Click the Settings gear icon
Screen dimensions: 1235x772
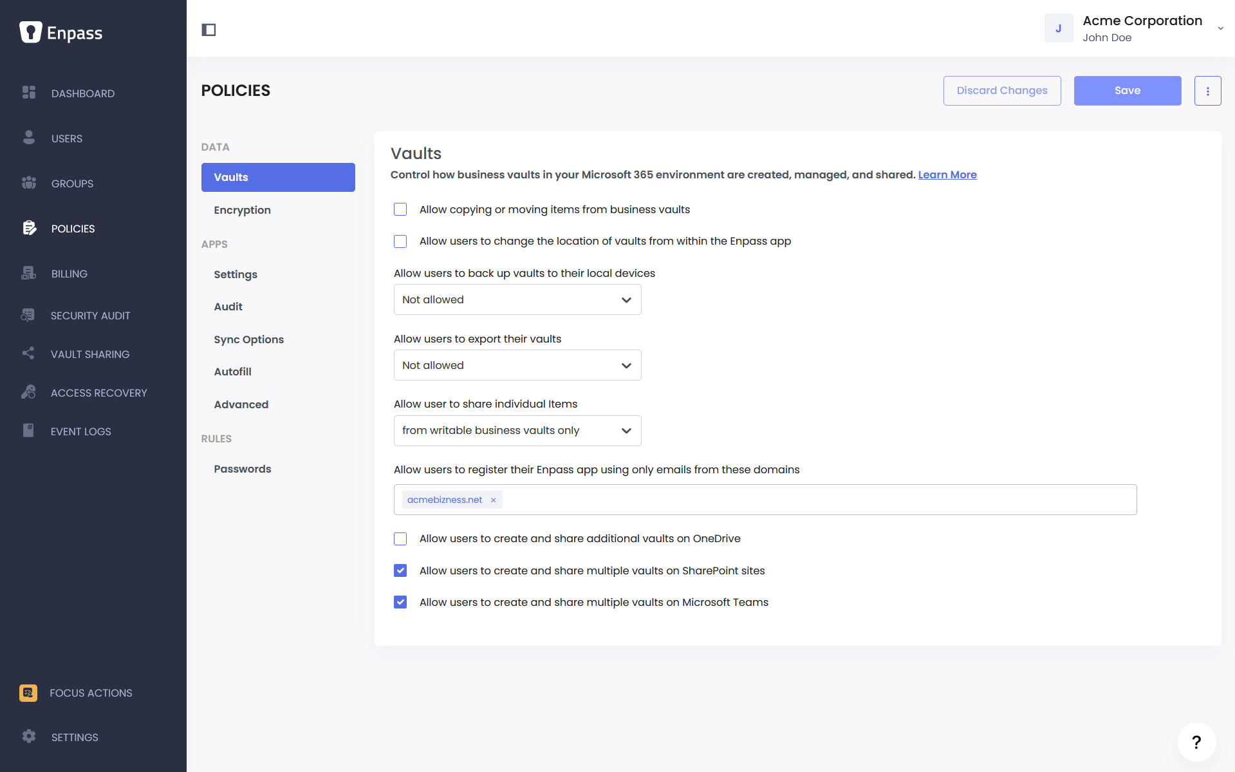point(29,737)
